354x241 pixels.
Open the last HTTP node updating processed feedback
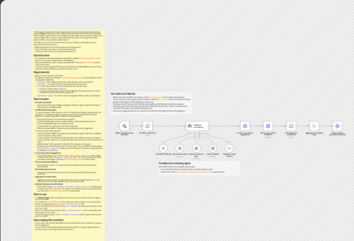(337, 126)
